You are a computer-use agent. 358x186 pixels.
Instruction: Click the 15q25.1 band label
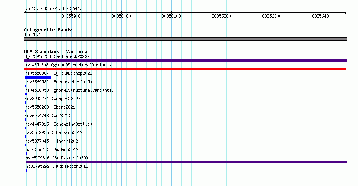pos(33,35)
